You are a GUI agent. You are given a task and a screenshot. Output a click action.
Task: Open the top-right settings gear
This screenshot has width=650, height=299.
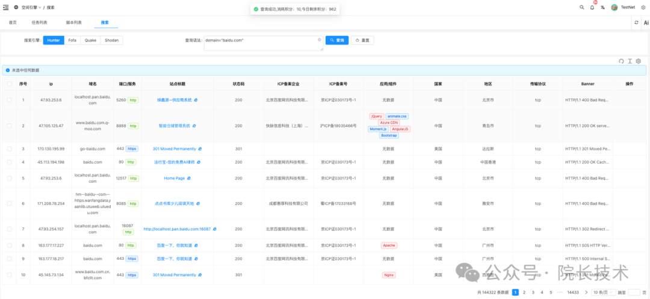643,7
